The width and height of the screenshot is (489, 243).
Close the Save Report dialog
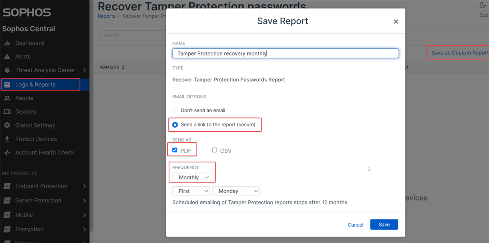396,21
